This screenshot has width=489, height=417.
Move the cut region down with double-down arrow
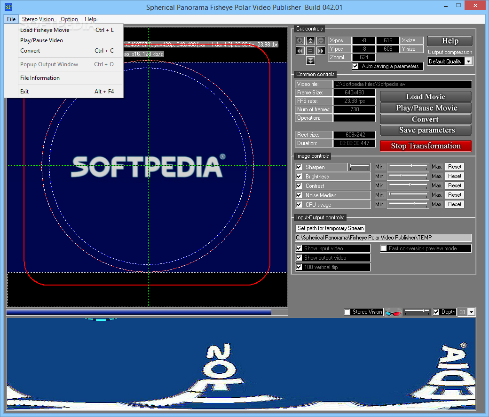[310, 61]
